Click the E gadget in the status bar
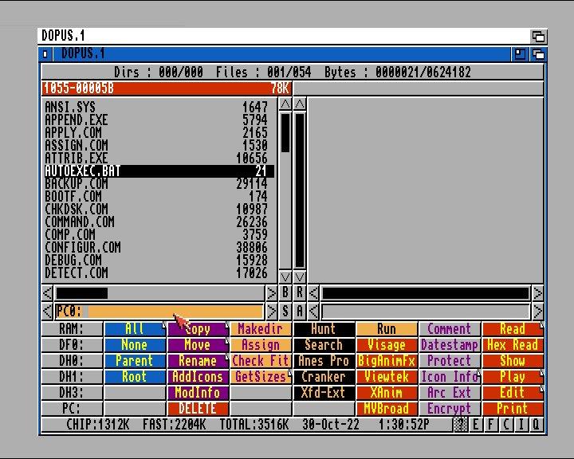 pyautogui.click(x=475, y=425)
